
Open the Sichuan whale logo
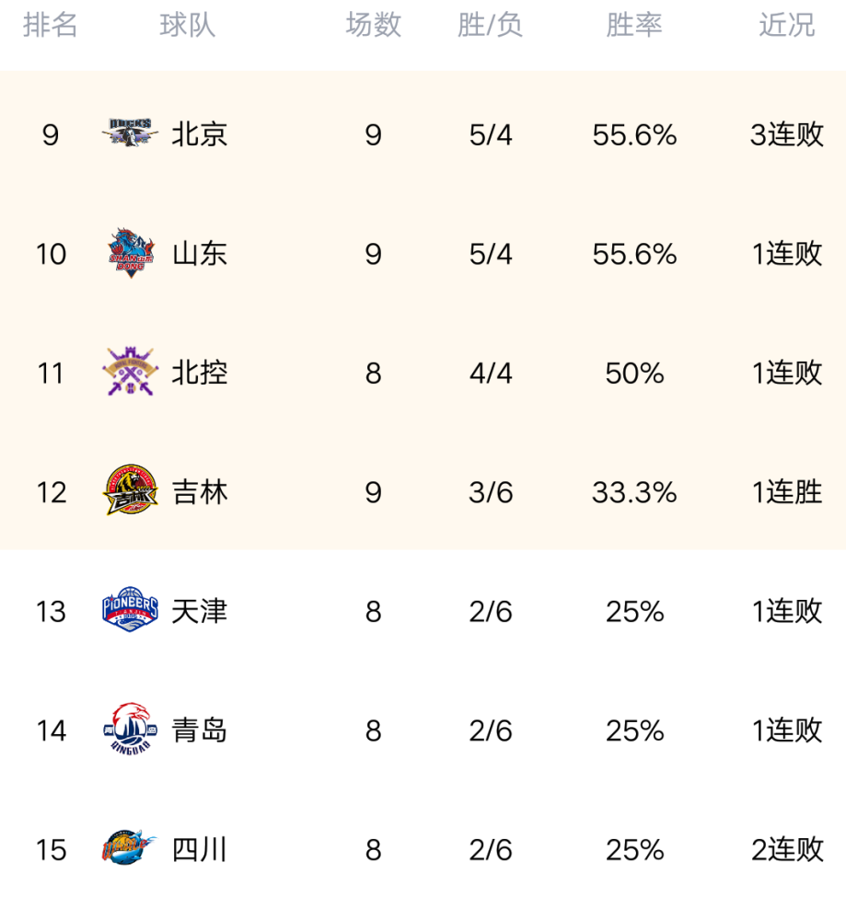coord(129,847)
